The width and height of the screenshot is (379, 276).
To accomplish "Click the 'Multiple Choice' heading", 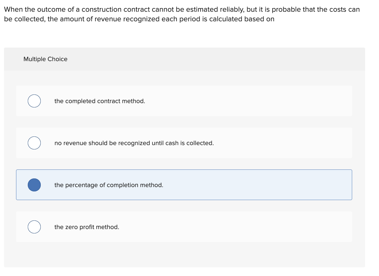I will 45,59.
